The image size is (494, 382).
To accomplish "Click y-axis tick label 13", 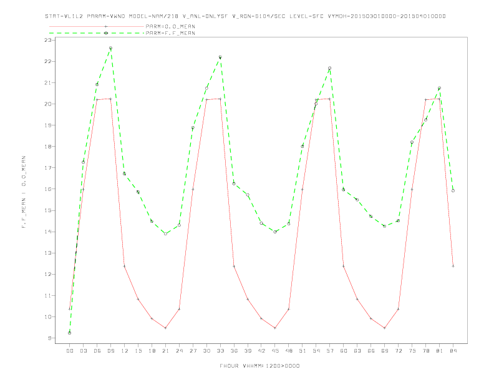I will coord(47,253).
